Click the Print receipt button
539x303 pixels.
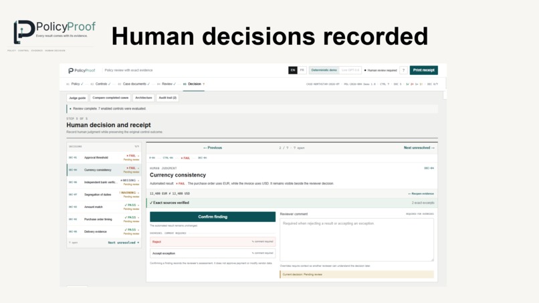[423, 70]
